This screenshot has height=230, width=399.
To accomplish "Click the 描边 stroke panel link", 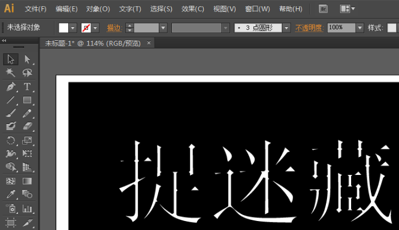I will tap(114, 28).
